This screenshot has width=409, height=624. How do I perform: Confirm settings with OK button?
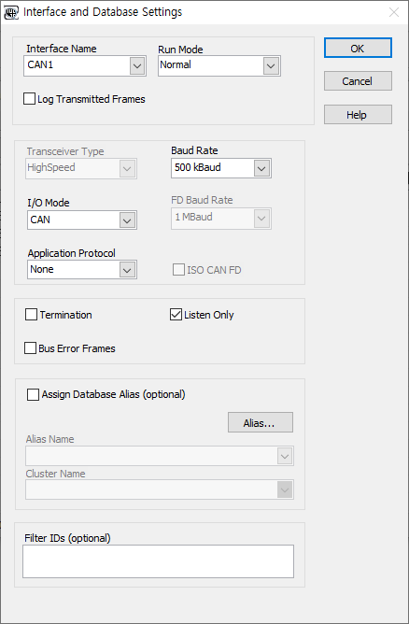tap(358, 49)
